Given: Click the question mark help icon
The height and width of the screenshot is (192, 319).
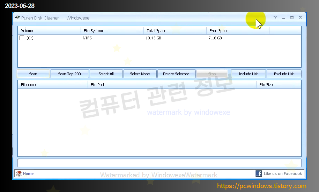Looking at the screenshot, I should pos(275,17).
